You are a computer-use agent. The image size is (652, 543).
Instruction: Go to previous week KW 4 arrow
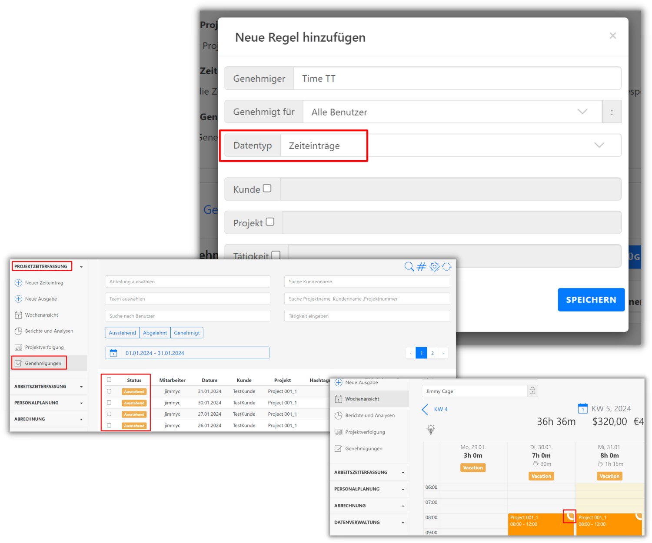tap(426, 409)
